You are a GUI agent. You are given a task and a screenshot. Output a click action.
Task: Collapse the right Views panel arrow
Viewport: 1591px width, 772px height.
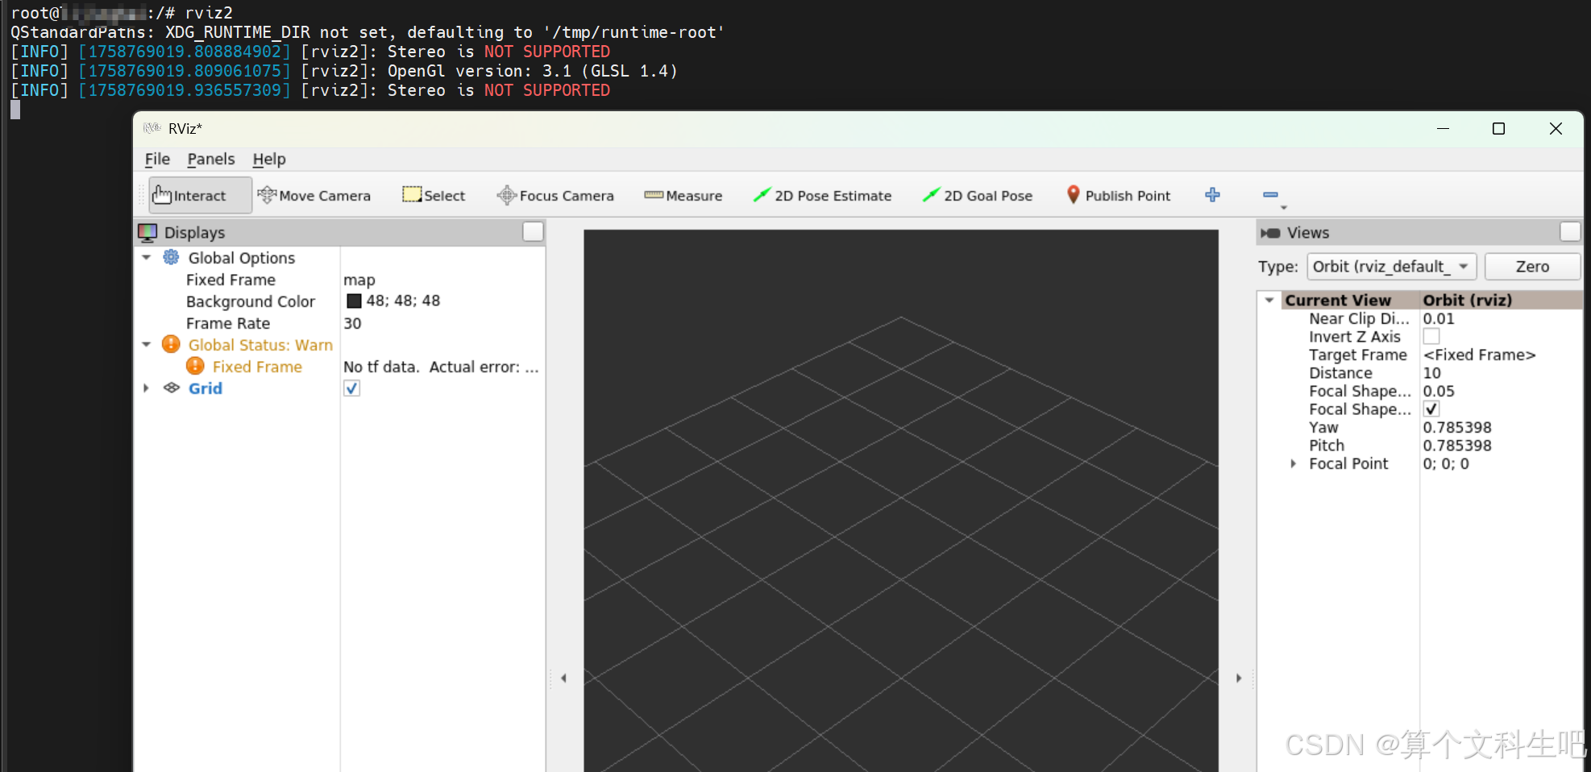(1239, 679)
